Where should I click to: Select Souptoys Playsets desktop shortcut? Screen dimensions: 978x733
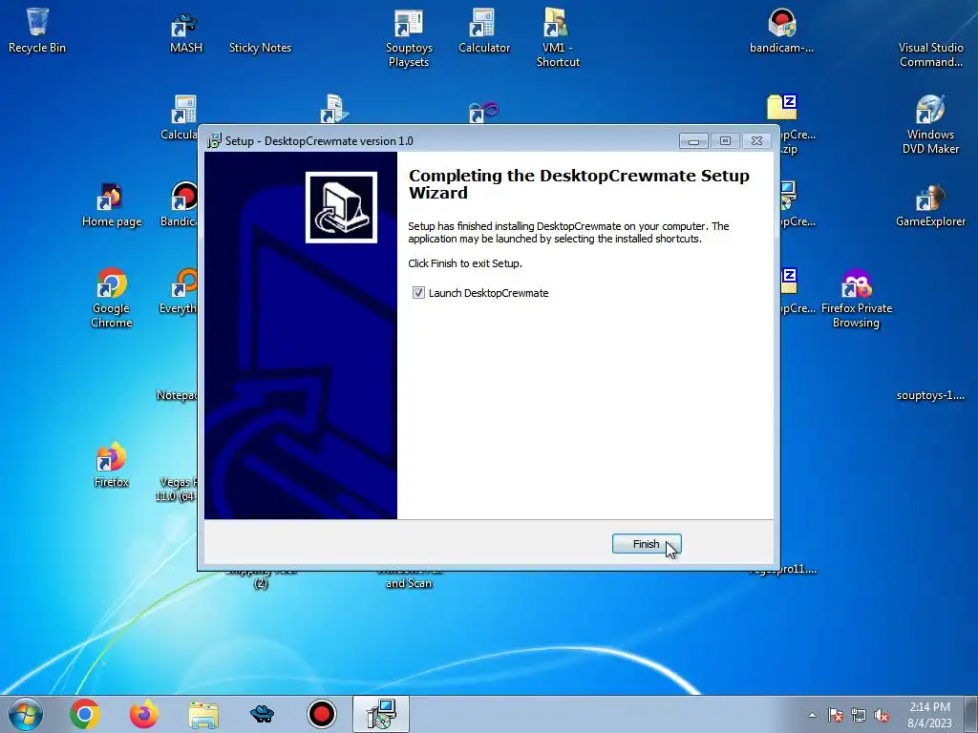(x=409, y=37)
